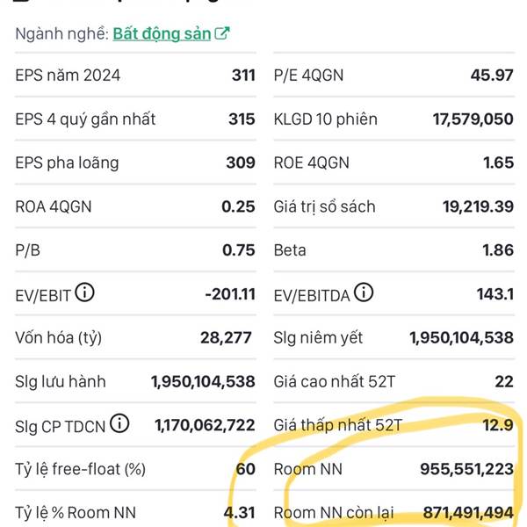
Task: Click the external link icon beside Bất động sản
Action: 222,33
